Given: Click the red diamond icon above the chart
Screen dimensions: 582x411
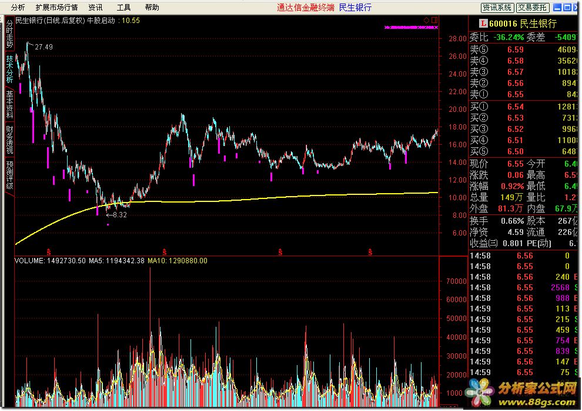Looking at the screenshot, I should 426,20.
